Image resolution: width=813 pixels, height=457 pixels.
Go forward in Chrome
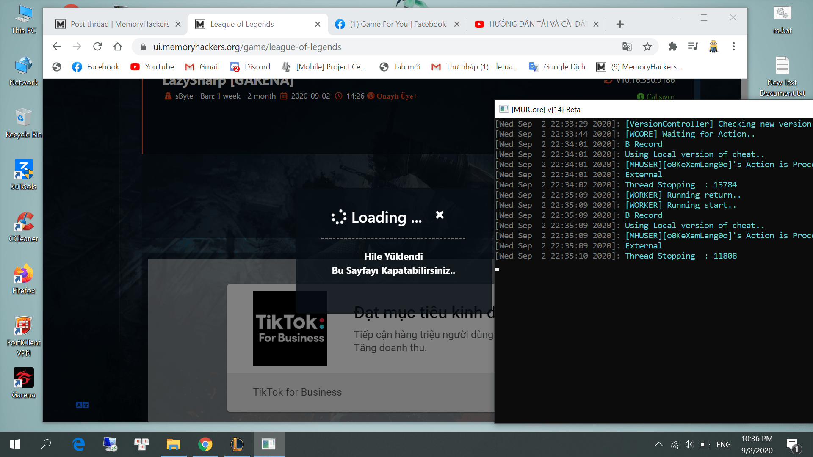point(77,47)
